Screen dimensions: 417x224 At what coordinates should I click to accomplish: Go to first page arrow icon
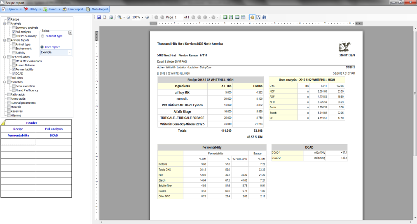pyautogui.click(x=156, y=17)
